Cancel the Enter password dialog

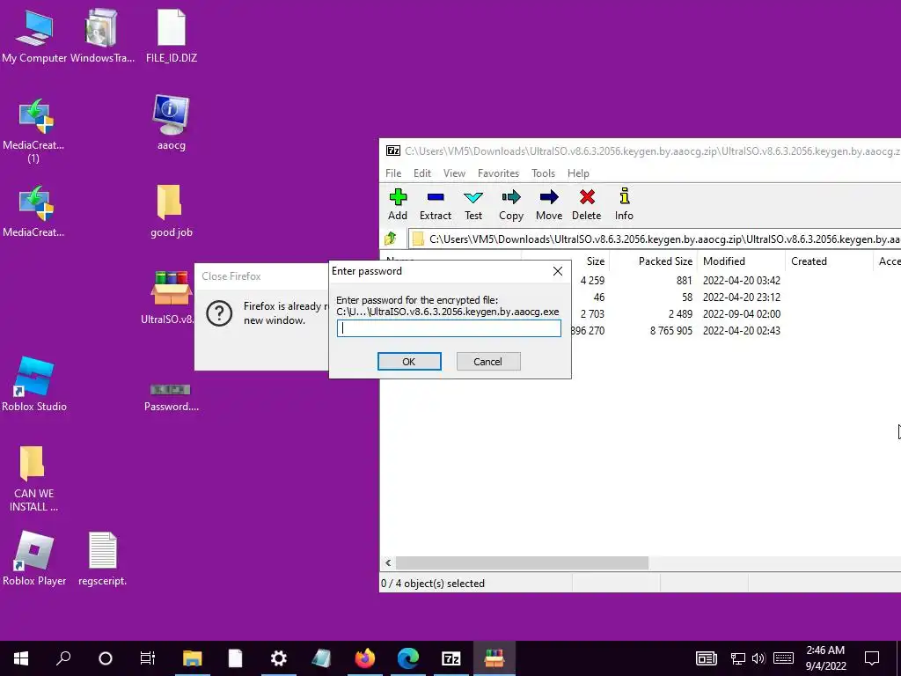(x=487, y=362)
